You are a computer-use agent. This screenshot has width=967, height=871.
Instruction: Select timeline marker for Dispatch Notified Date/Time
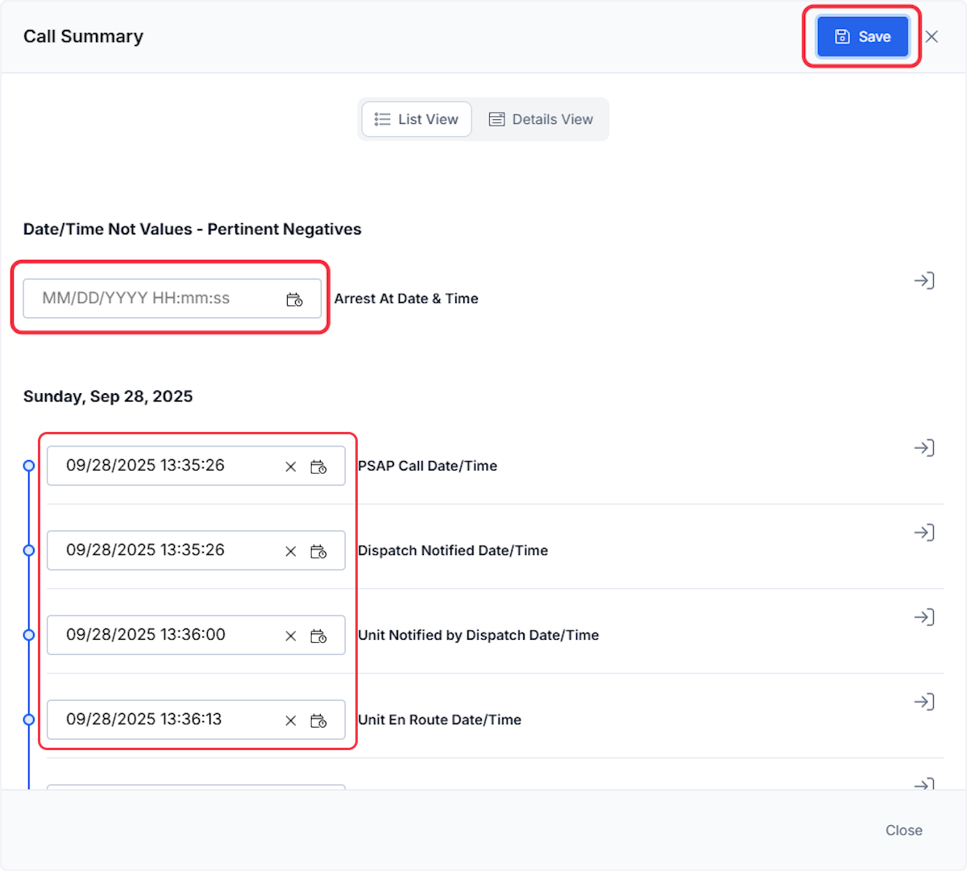pyautogui.click(x=29, y=550)
